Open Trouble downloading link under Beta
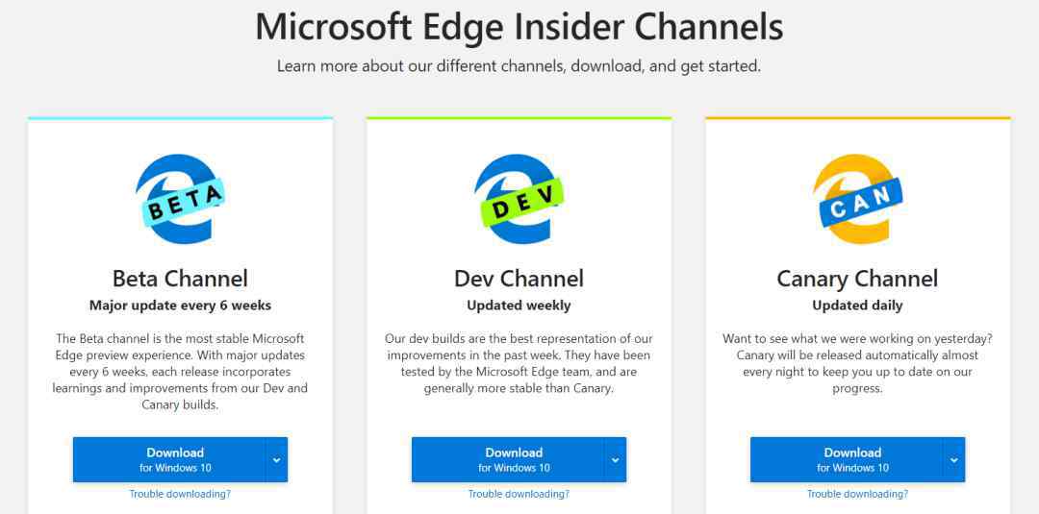Image resolution: width=1039 pixels, height=514 pixels. [180, 494]
